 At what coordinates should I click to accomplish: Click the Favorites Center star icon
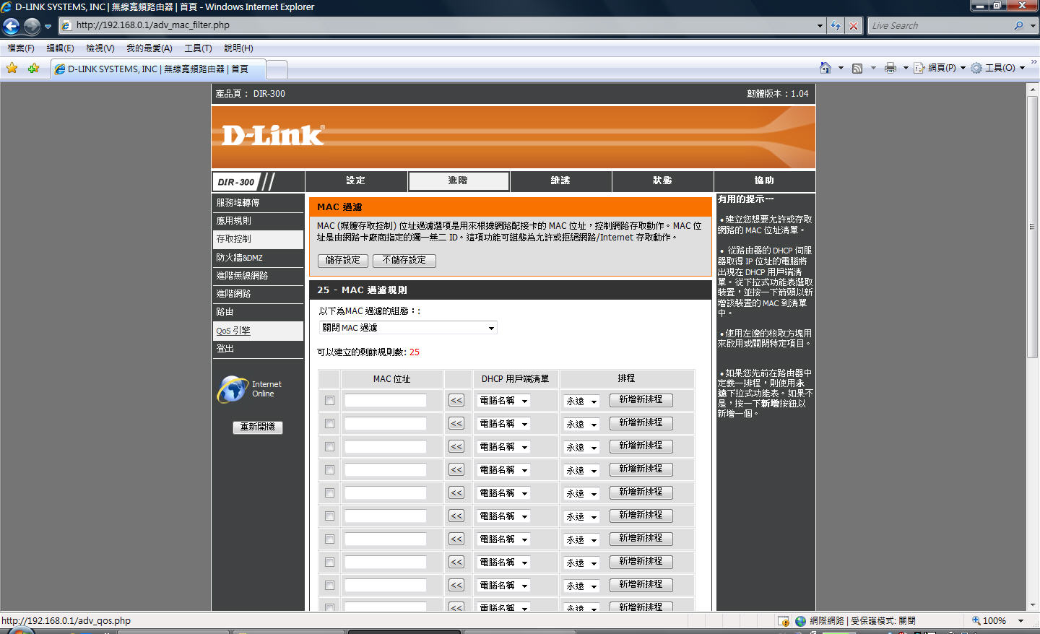pos(12,68)
